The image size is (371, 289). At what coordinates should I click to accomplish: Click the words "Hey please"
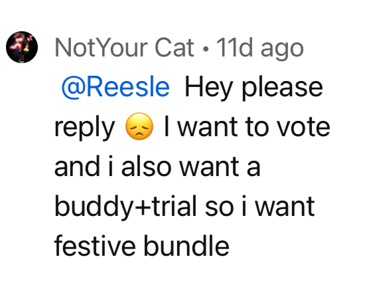pyautogui.click(x=254, y=88)
